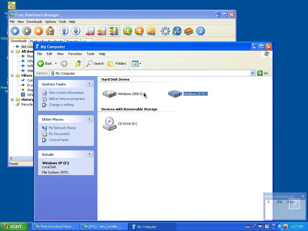This screenshot has height=231, width=308.
Task: Click the Up folder icon in My Computer
Action: click(x=79, y=63)
